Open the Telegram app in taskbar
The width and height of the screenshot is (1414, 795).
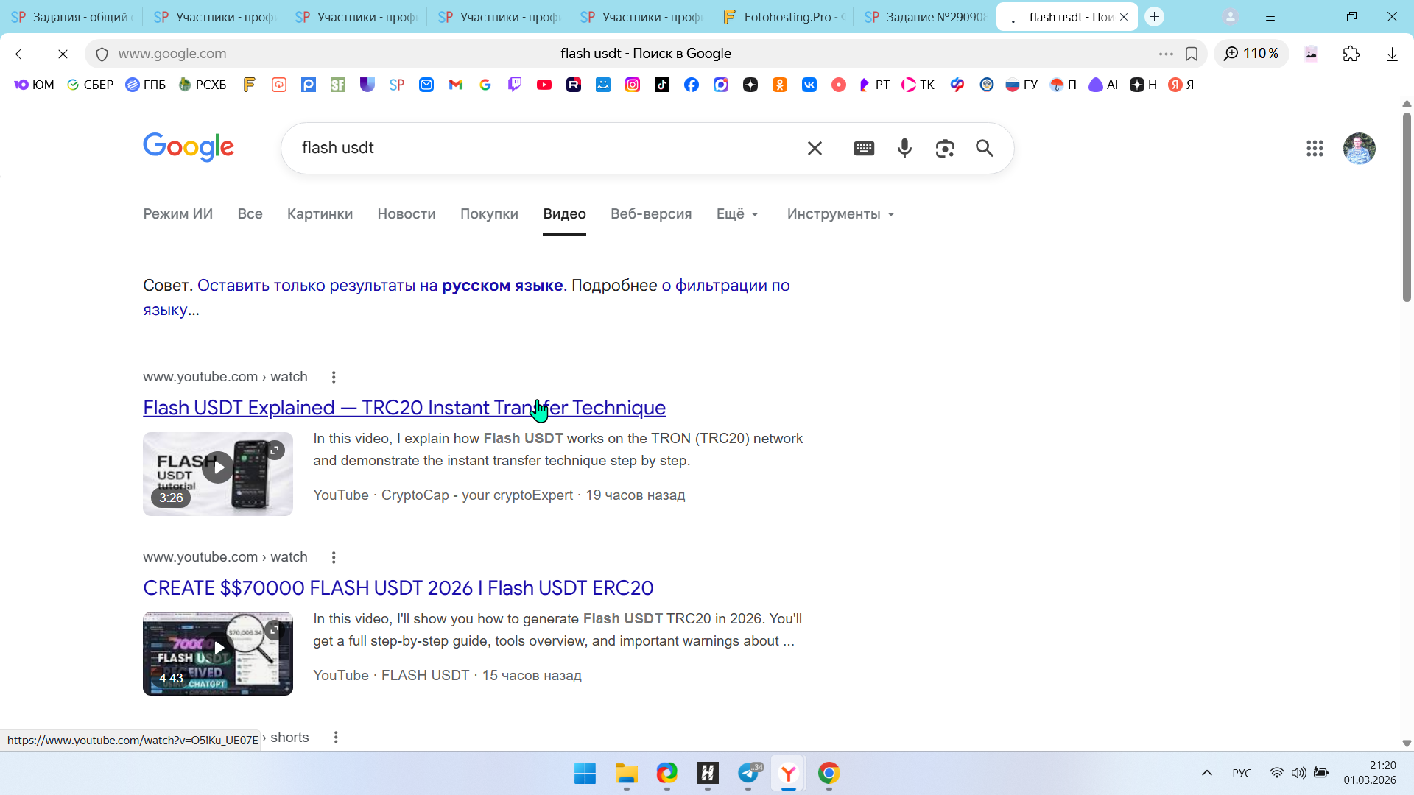pos(748,773)
